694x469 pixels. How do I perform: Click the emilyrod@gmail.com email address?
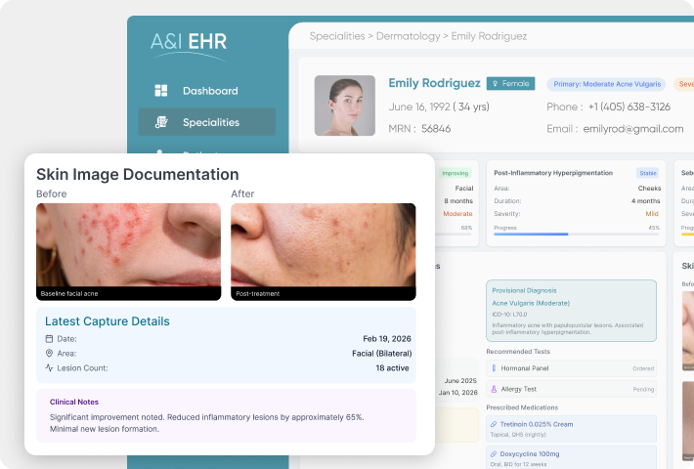coord(633,129)
